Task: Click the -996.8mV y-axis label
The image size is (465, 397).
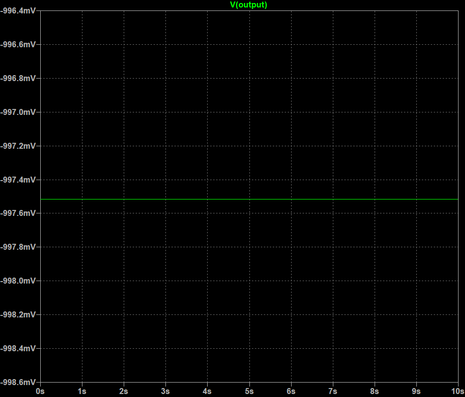Action: pos(18,79)
